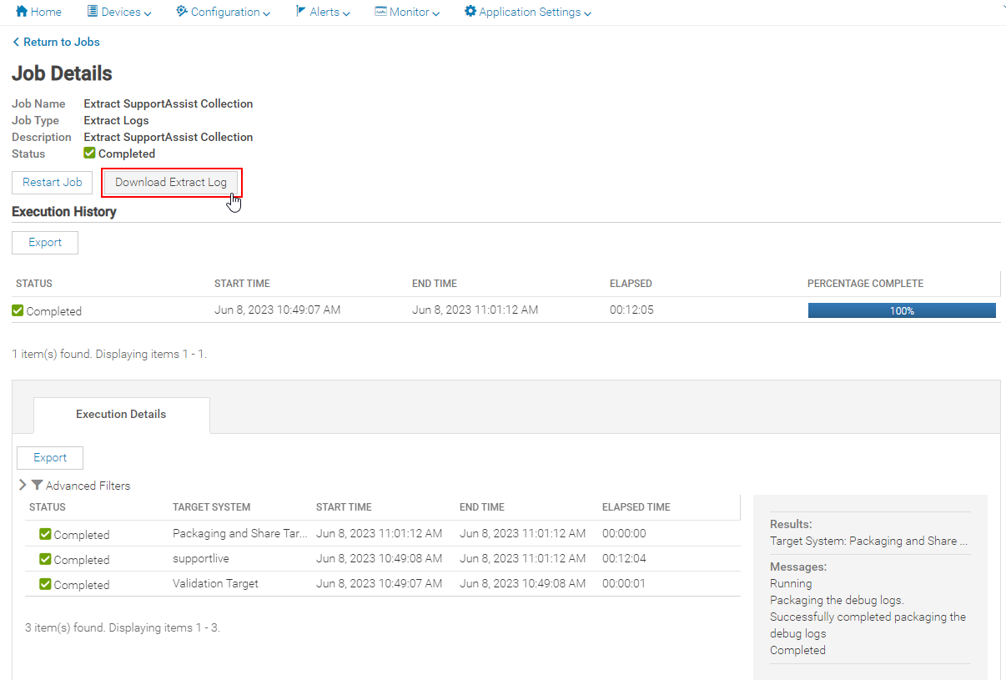Screen dimensions: 1006x680
Task: Expand the Configuration dropdown chevron
Action: pos(266,13)
